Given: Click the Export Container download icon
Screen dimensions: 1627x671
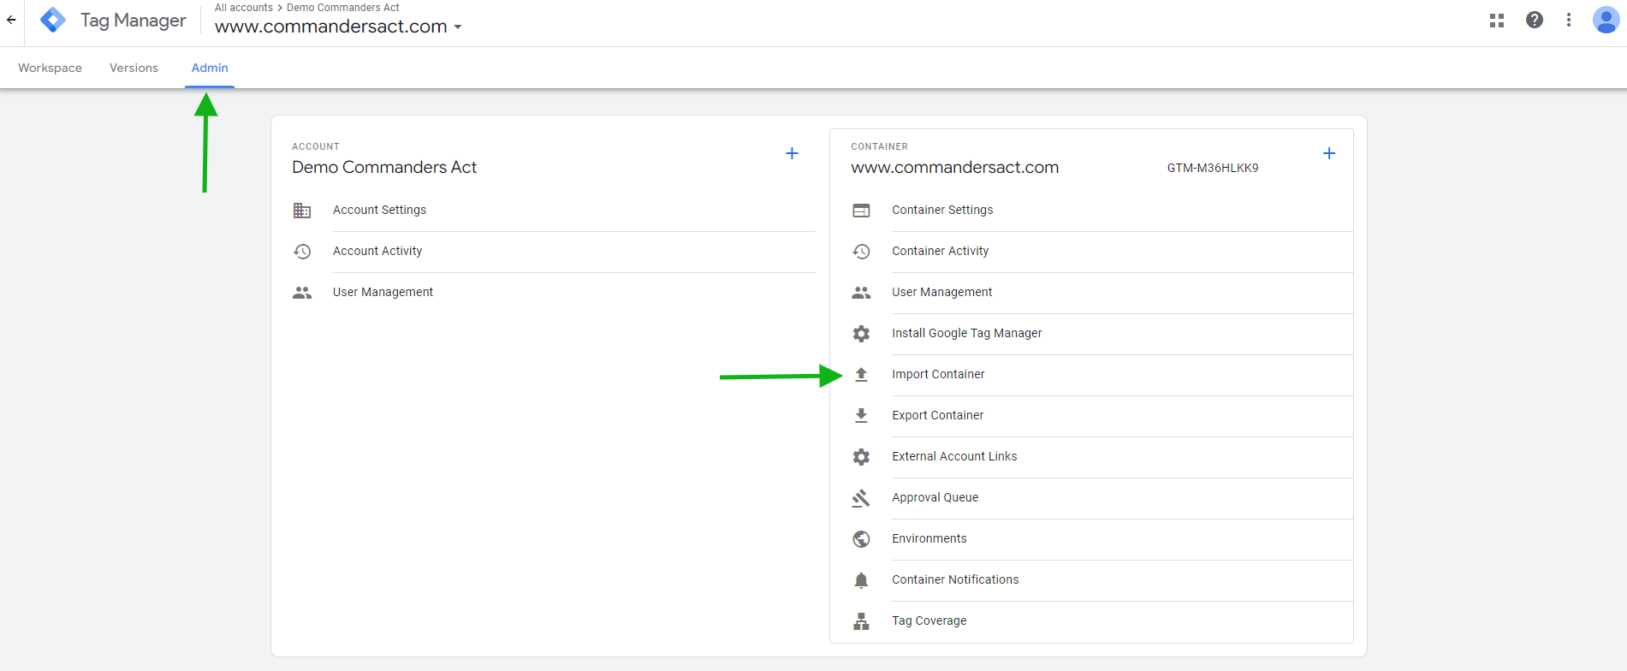Looking at the screenshot, I should (861, 416).
